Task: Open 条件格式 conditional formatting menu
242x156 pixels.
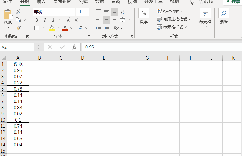Action: (x=170, y=11)
